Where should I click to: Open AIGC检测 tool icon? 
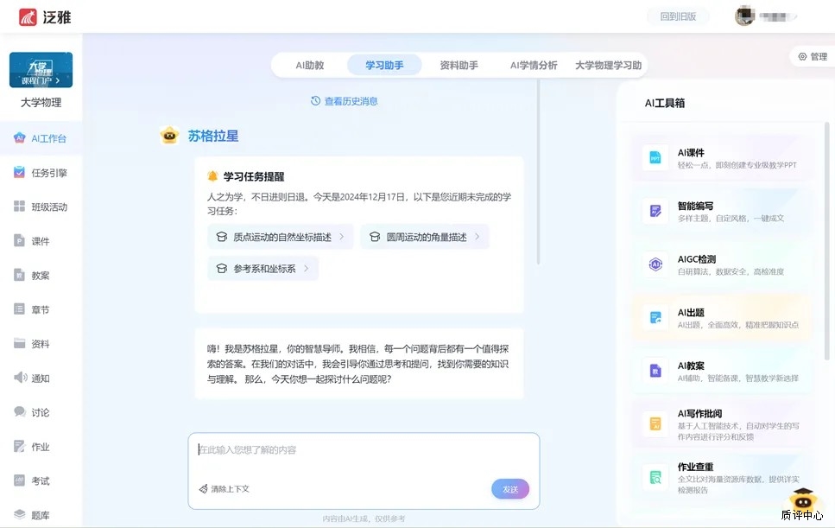[x=655, y=264]
